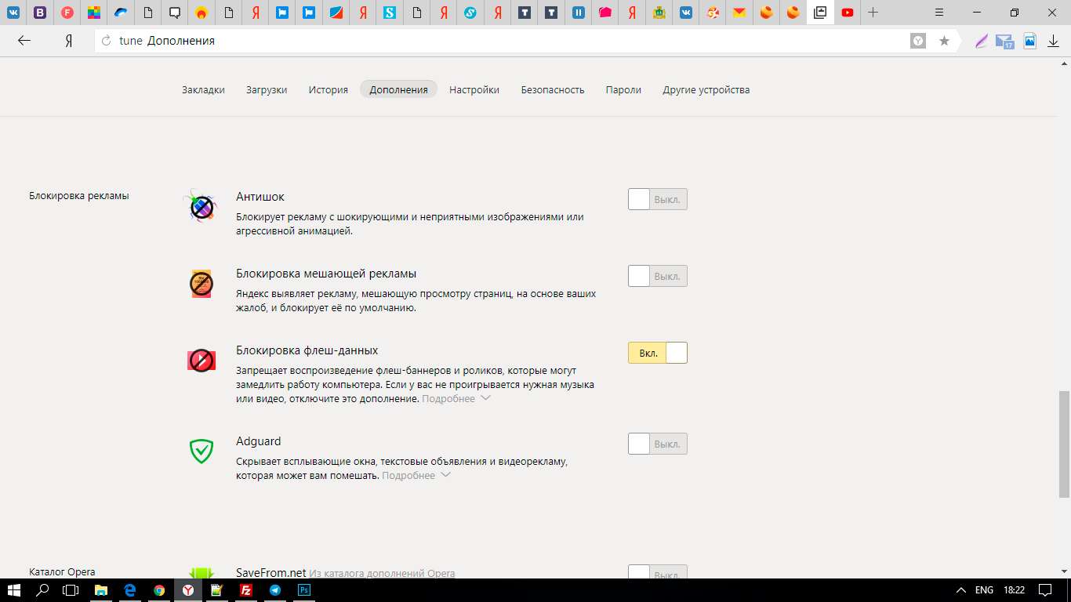Image resolution: width=1071 pixels, height=602 pixels.
Task: Show hidden system tray icons
Action: (x=961, y=590)
